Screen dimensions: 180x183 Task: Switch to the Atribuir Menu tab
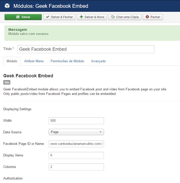pos(34,61)
